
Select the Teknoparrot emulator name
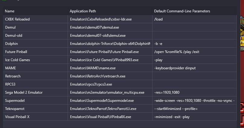tap(15, 109)
